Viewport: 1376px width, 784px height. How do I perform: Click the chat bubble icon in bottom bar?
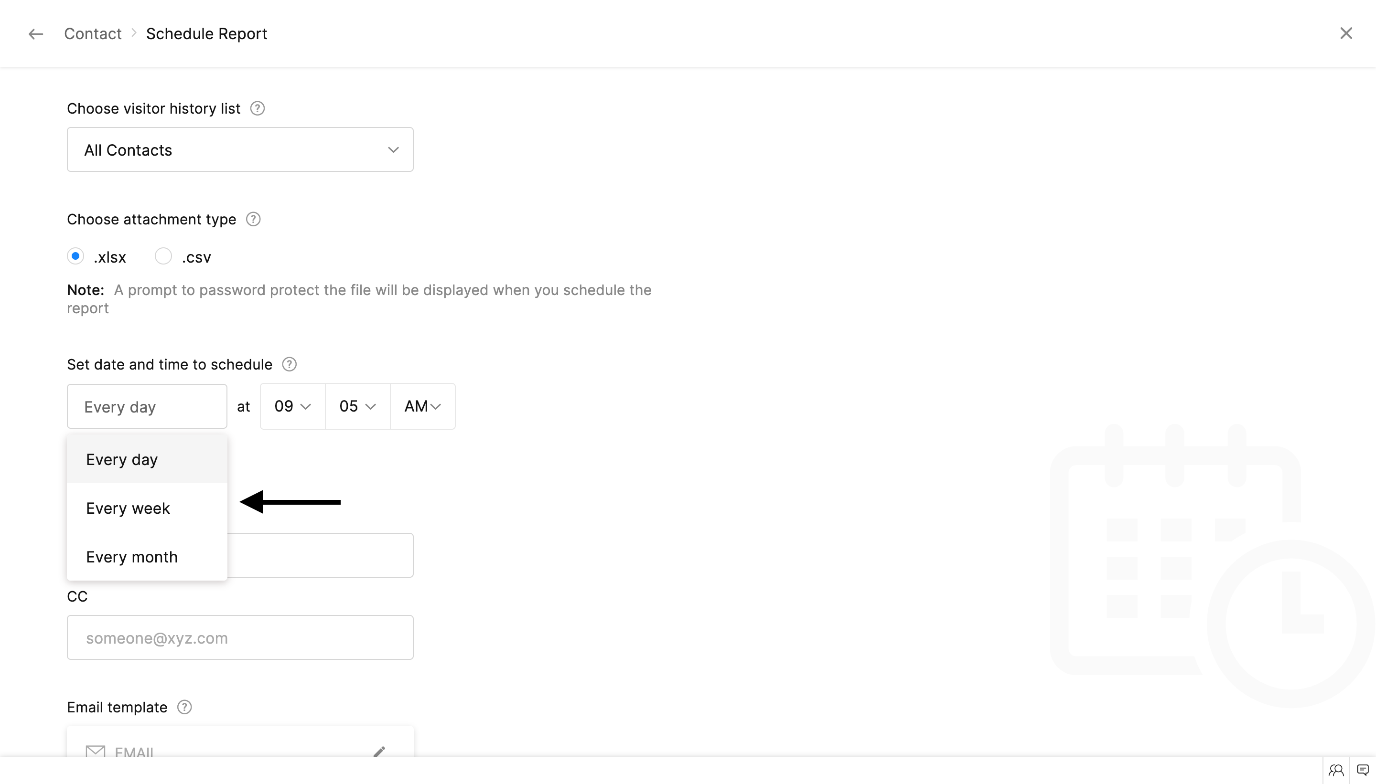[1363, 770]
